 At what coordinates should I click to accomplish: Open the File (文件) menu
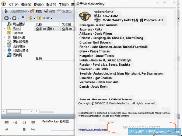[x=14, y=5]
